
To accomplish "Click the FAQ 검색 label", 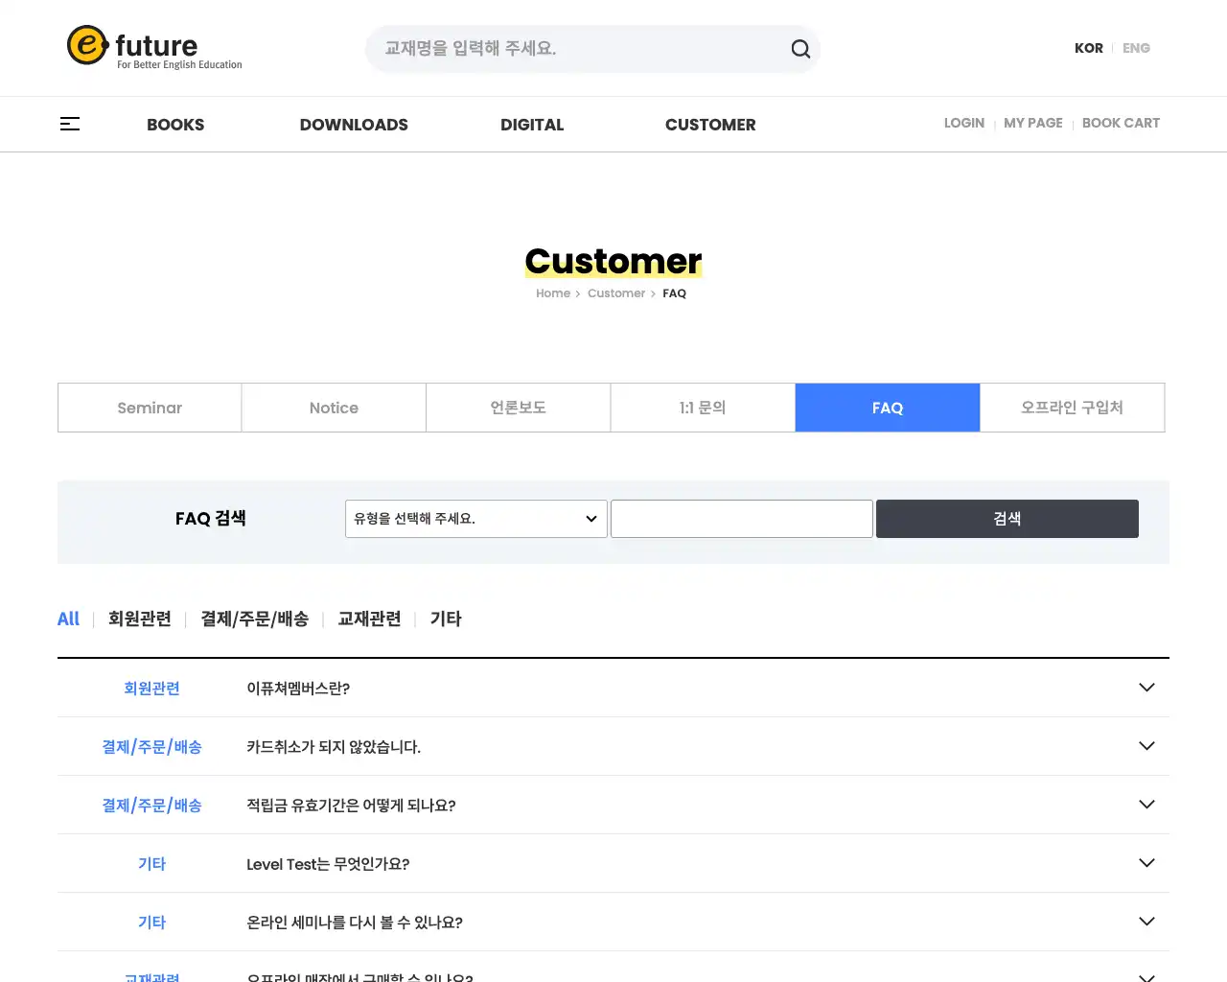I will tap(211, 519).
